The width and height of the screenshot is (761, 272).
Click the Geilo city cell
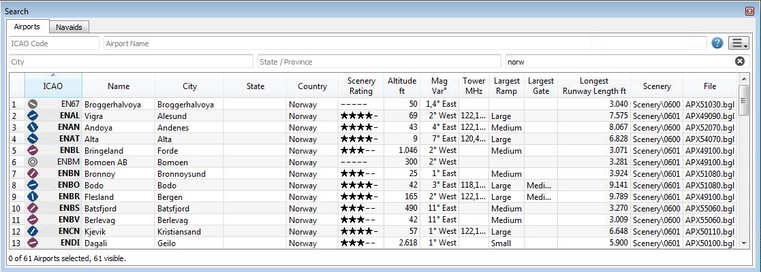pyautogui.click(x=189, y=243)
